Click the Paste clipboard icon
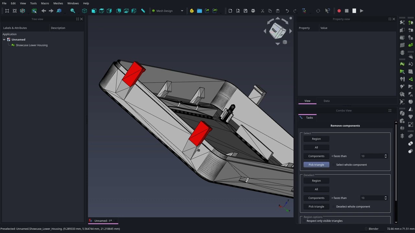415x233 pixels. [278, 11]
